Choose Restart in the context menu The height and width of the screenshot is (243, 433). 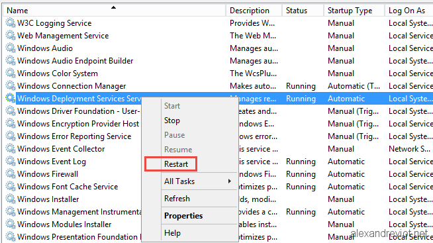(x=176, y=164)
